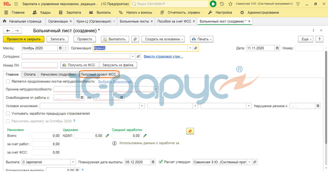Open calendar for Нарушение режима date
Viewport: 328px width, 172px height.
[x=318, y=106]
